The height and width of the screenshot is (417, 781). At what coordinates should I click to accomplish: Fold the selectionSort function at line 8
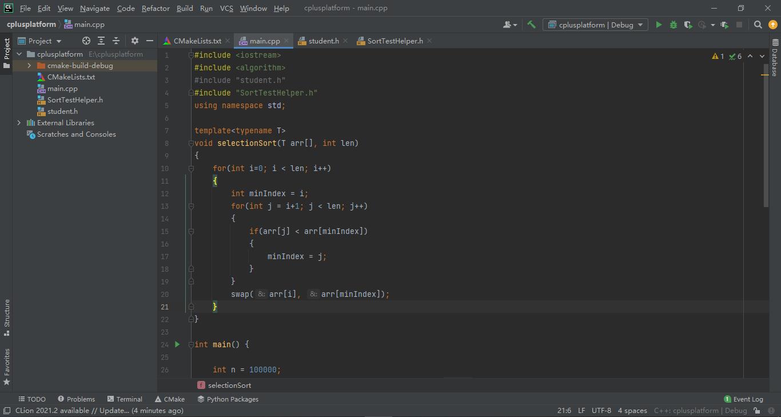tap(191, 143)
